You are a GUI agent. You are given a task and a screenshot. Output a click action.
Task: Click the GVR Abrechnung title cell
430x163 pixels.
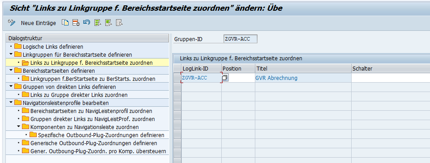click(303, 78)
